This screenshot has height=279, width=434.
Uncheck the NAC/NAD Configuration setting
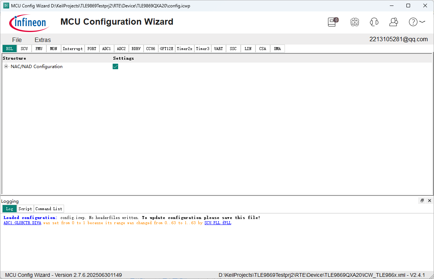116,67
